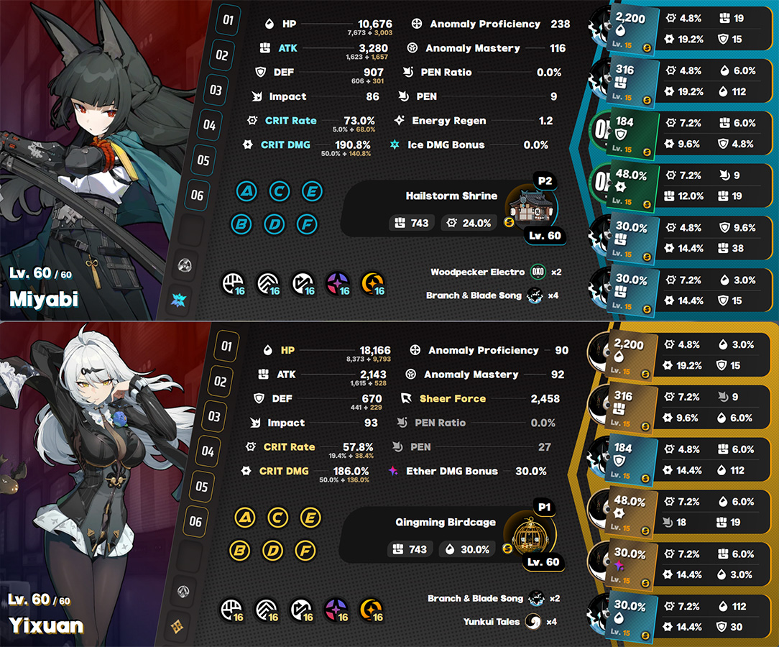
Task: Select Yixuan's mindscape slot 06
Action: tap(195, 521)
